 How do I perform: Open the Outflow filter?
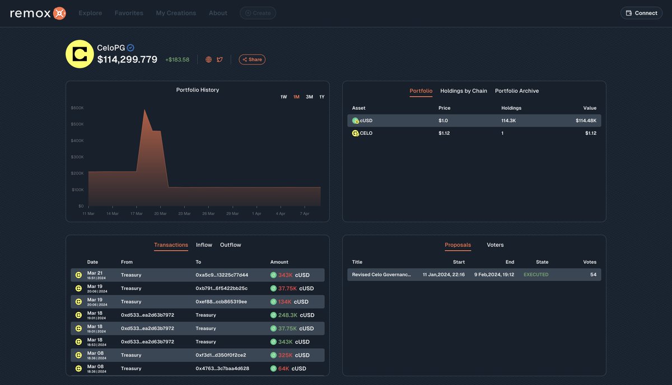click(230, 245)
